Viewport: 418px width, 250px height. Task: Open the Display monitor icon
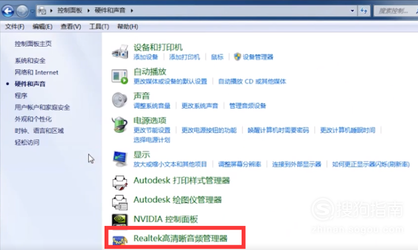[x=120, y=159]
